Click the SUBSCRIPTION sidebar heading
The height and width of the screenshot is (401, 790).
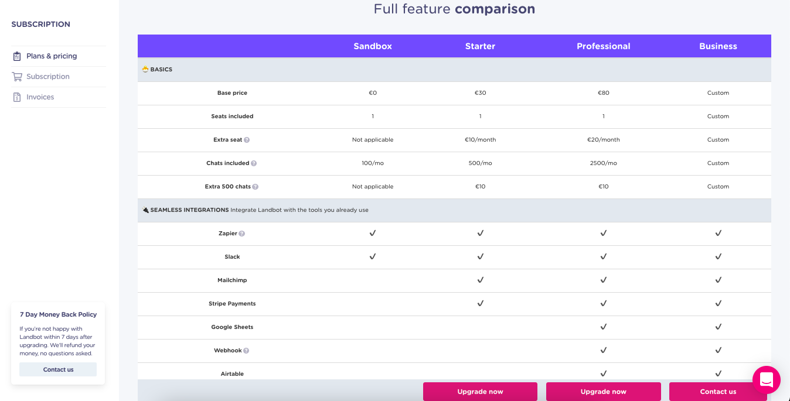tap(40, 25)
